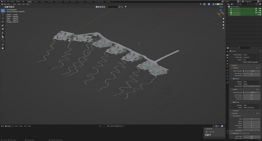The image size is (262, 141).
Task: Select the Rotate tool in the left toolbar
Action: [x=3, y=22]
